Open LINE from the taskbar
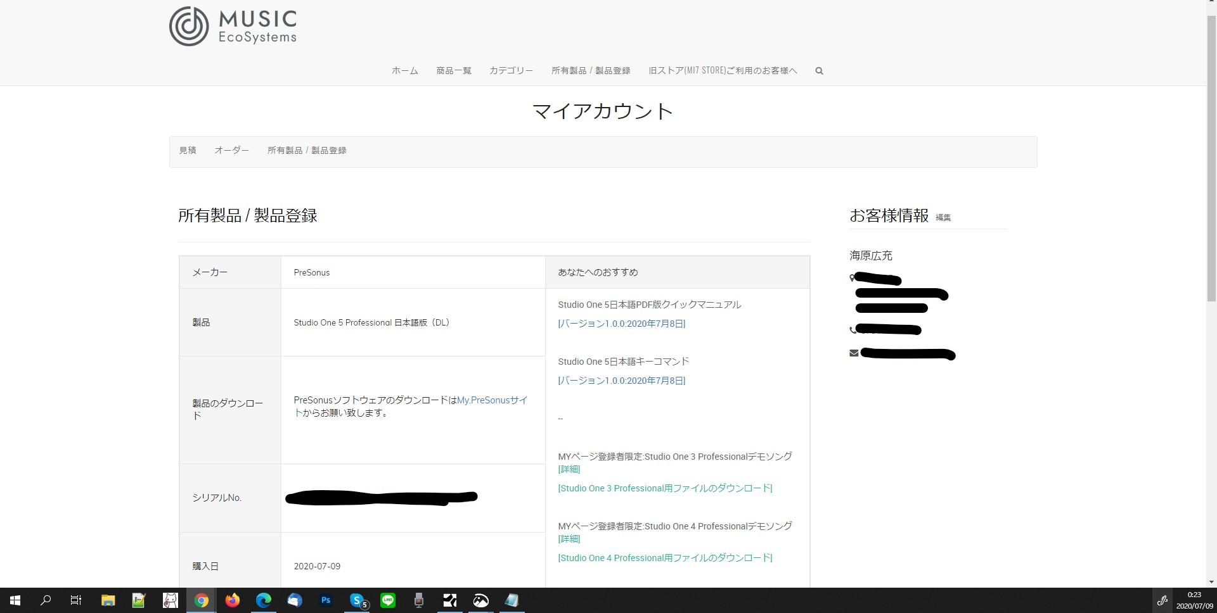The image size is (1217, 613). pyautogui.click(x=388, y=600)
